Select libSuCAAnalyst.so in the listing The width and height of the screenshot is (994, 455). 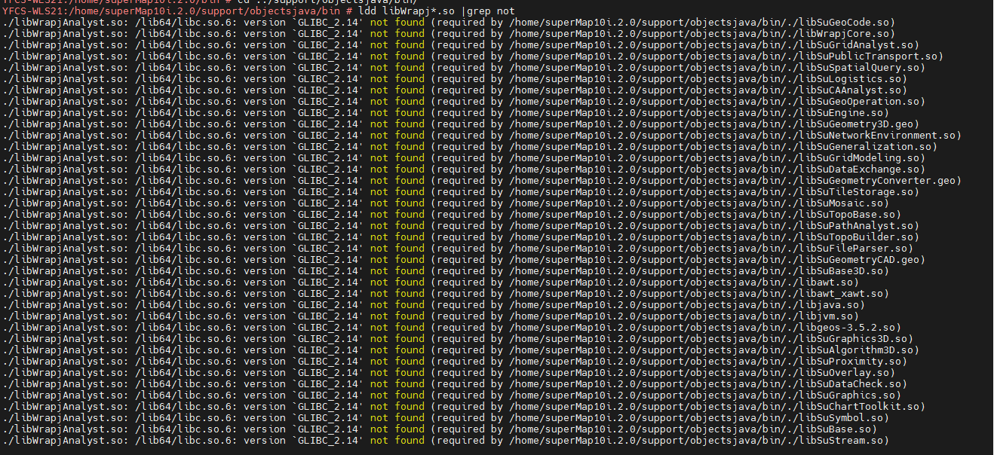pos(850,90)
